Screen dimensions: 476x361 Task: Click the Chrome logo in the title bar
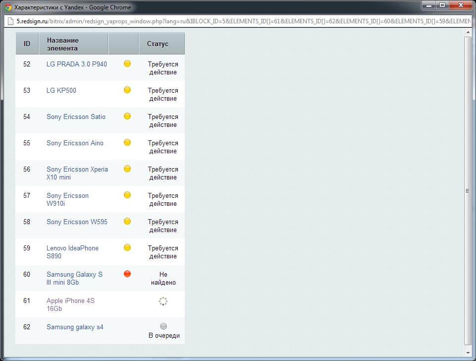(8, 7)
